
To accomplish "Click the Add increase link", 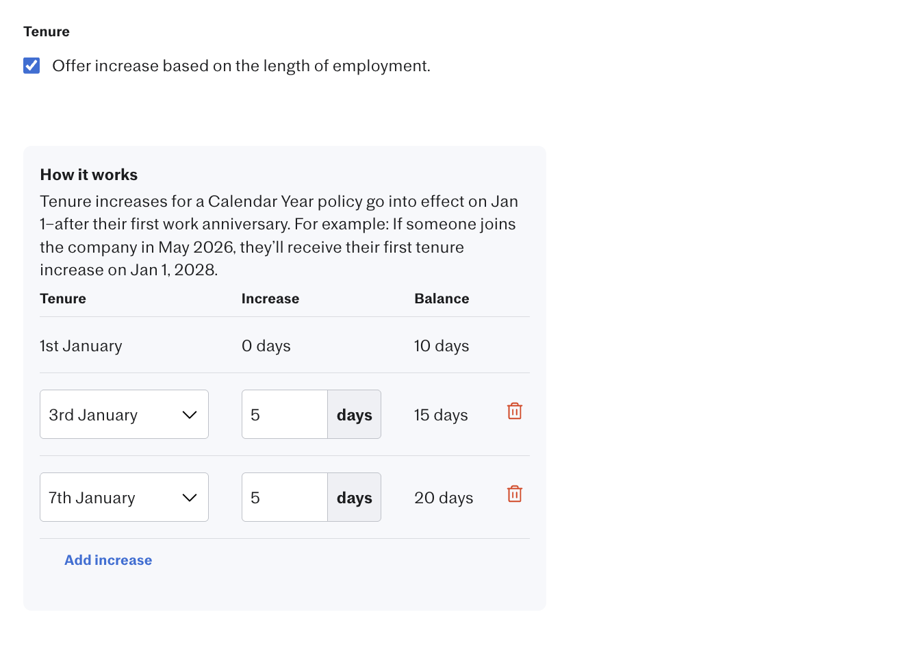I will coord(108,560).
